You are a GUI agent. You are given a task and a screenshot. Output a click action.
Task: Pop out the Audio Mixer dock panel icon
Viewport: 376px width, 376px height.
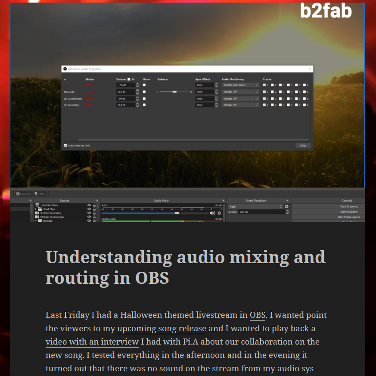[x=223, y=200]
